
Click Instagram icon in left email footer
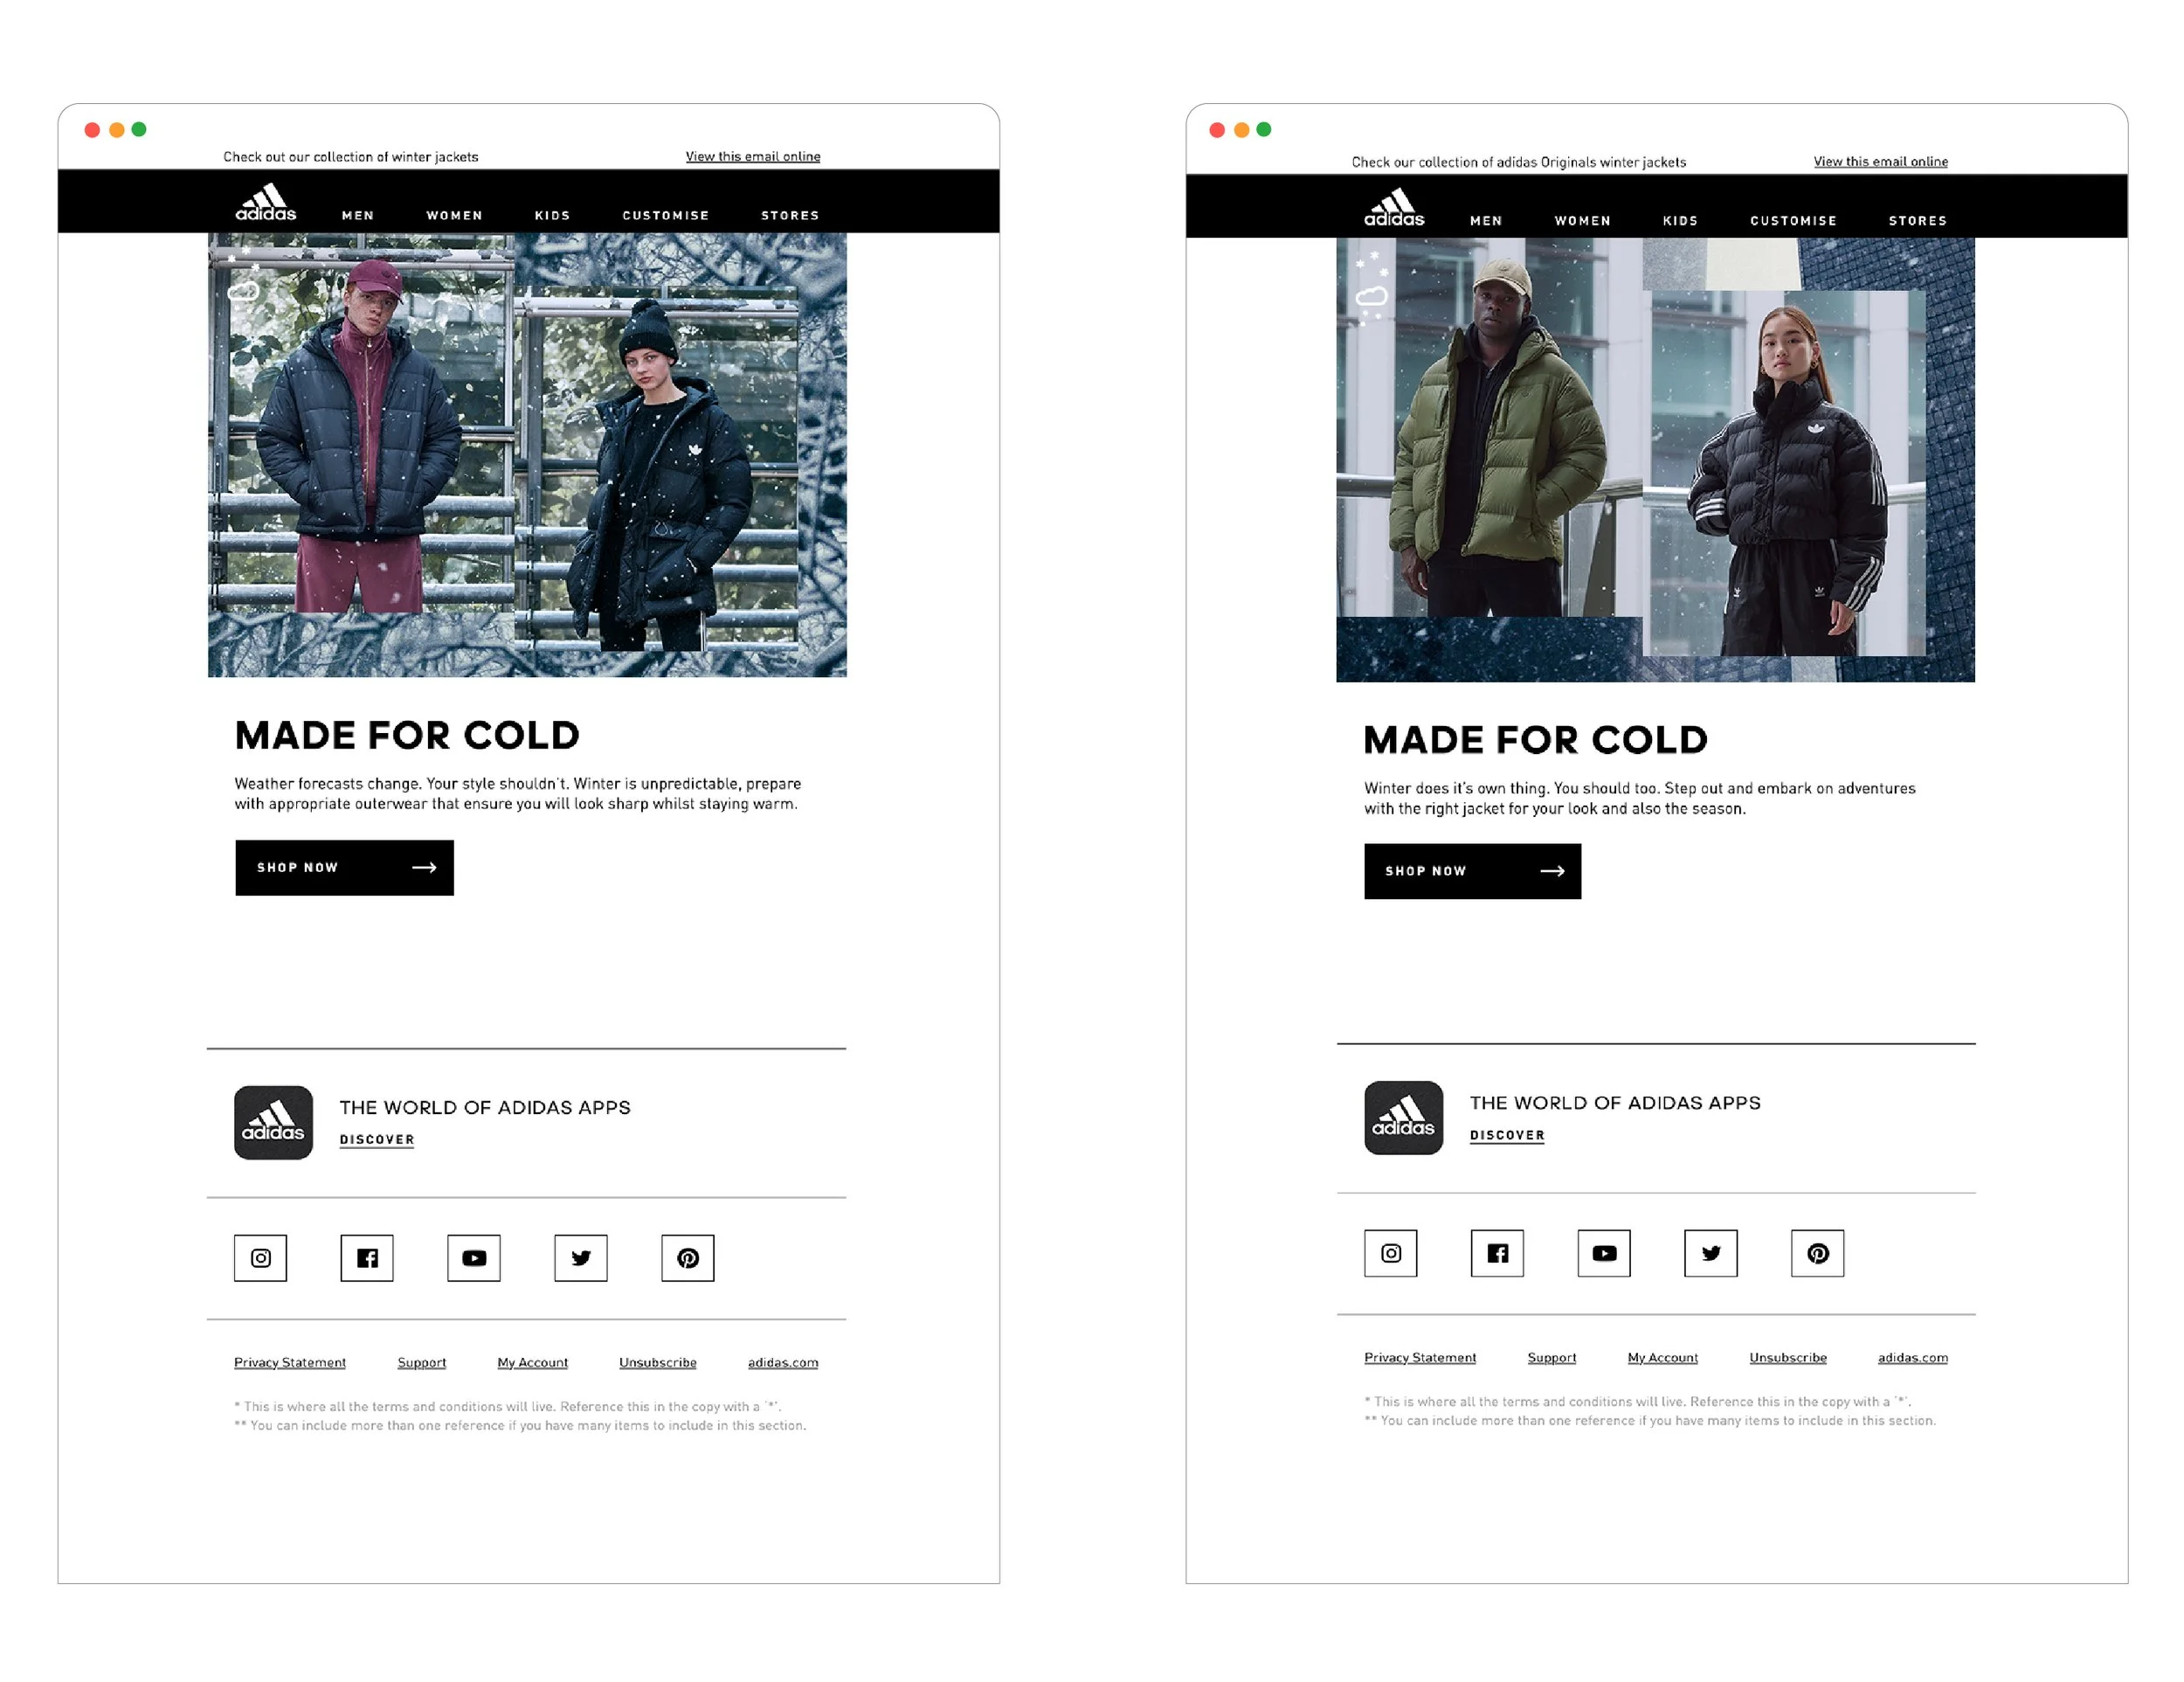click(260, 1258)
